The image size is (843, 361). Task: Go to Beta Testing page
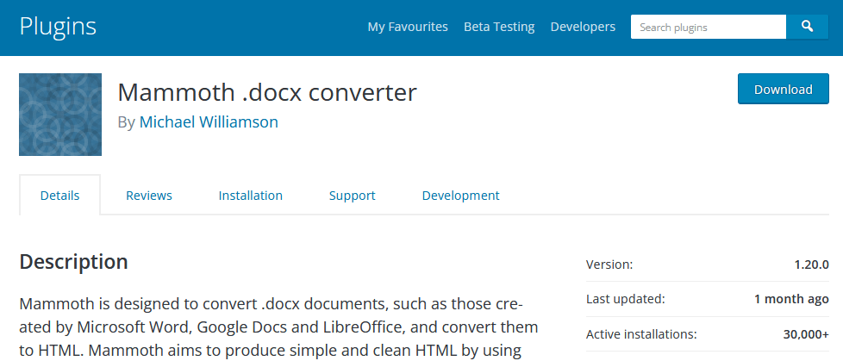tap(499, 27)
